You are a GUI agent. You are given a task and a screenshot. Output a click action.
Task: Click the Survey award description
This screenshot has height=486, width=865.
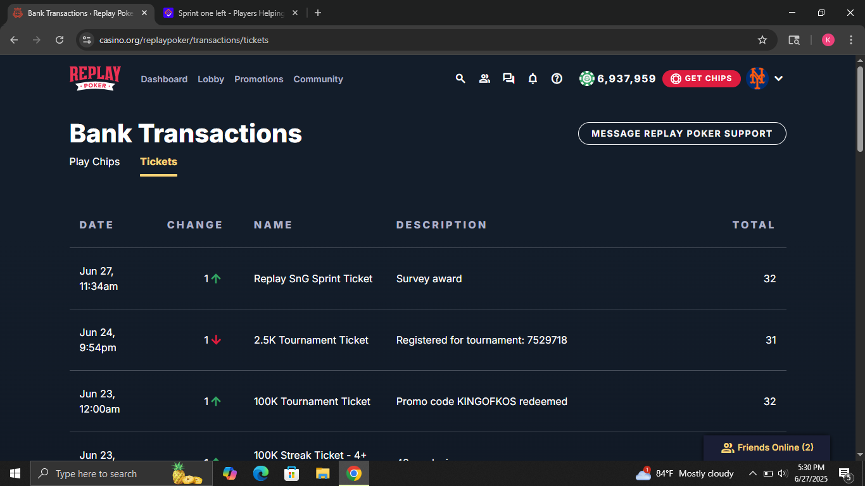(x=429, y=278)
